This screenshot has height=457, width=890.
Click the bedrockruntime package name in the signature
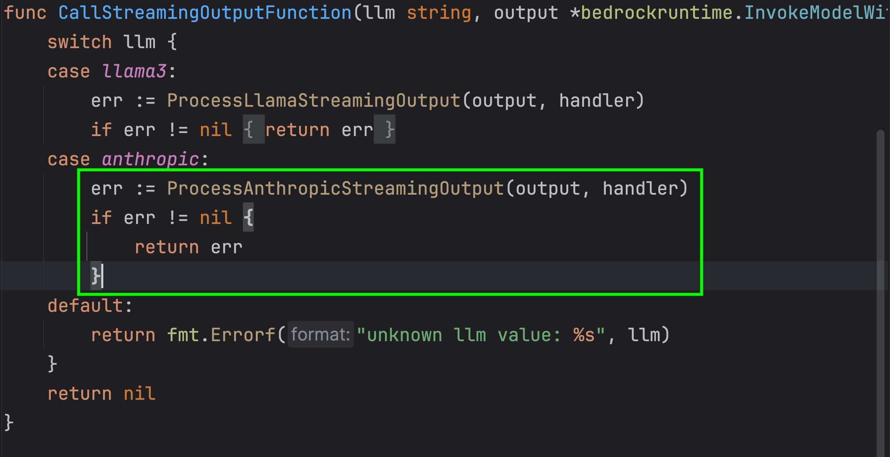coord(657,13)
